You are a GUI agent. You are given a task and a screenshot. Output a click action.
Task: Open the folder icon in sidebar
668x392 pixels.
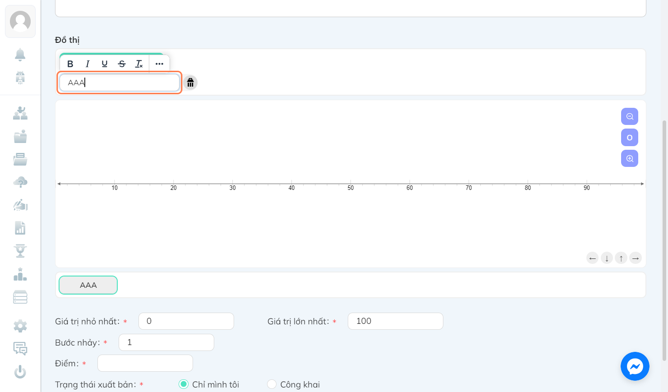point(20,136)
